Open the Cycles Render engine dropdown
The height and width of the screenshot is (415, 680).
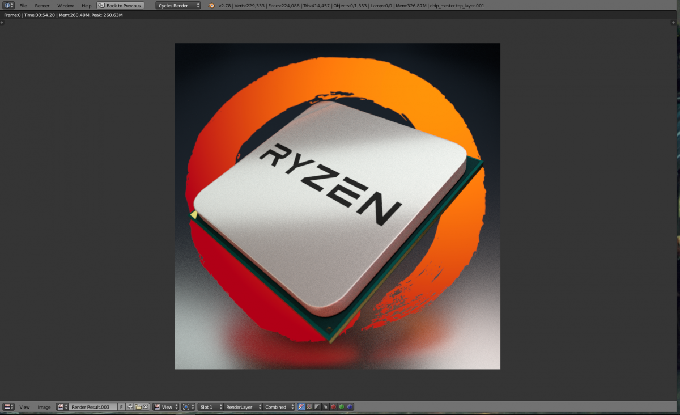[178, 6]
